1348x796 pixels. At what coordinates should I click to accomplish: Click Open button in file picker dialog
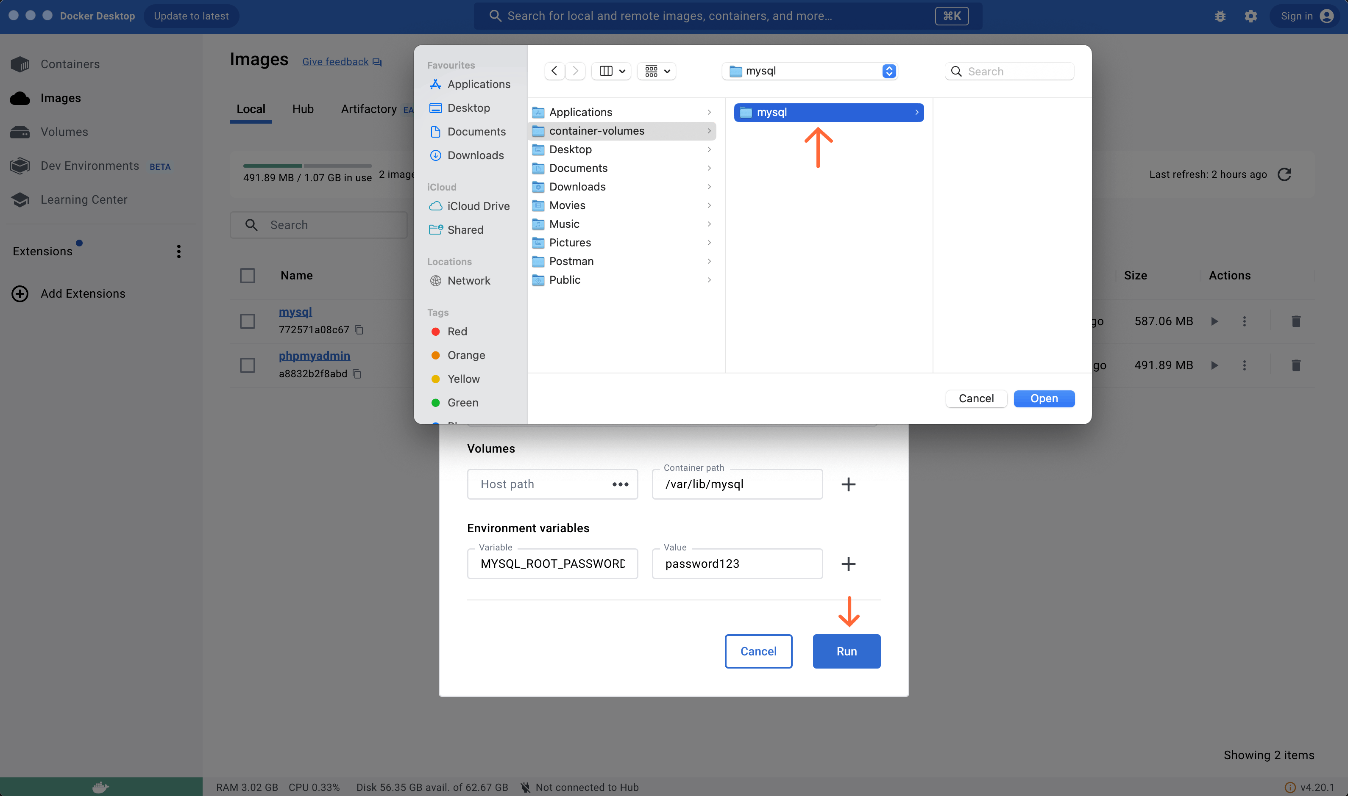[x=1044, y=398]
